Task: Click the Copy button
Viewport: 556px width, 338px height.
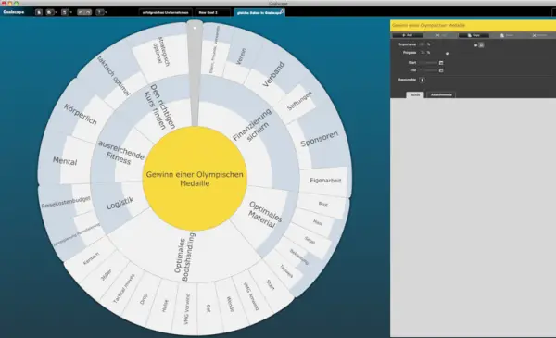Action: coord(474,35)
